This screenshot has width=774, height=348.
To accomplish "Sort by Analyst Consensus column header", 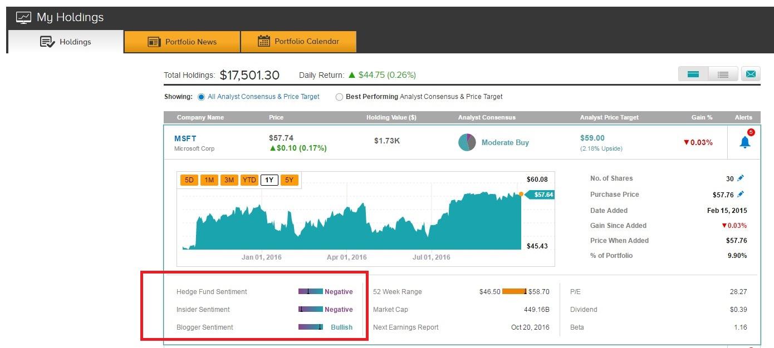I will point(487,117).
